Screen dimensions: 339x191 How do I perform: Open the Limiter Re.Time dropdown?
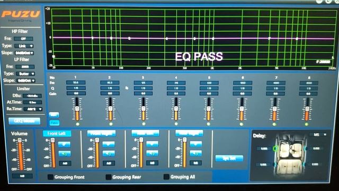tap(33, 109)
